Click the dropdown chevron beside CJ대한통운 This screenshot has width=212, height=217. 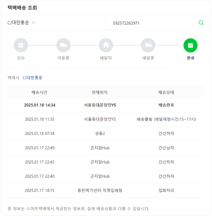(x=33, y=23)
